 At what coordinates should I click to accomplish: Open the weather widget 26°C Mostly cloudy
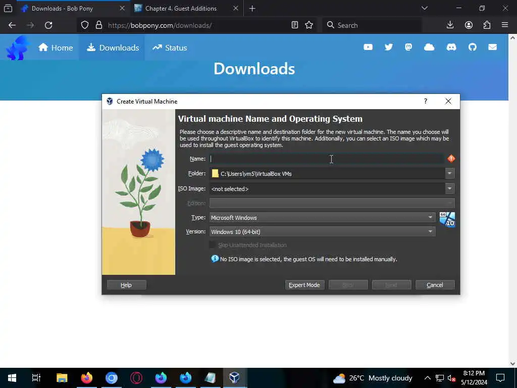pyautogui.click(x=373, y=378)
